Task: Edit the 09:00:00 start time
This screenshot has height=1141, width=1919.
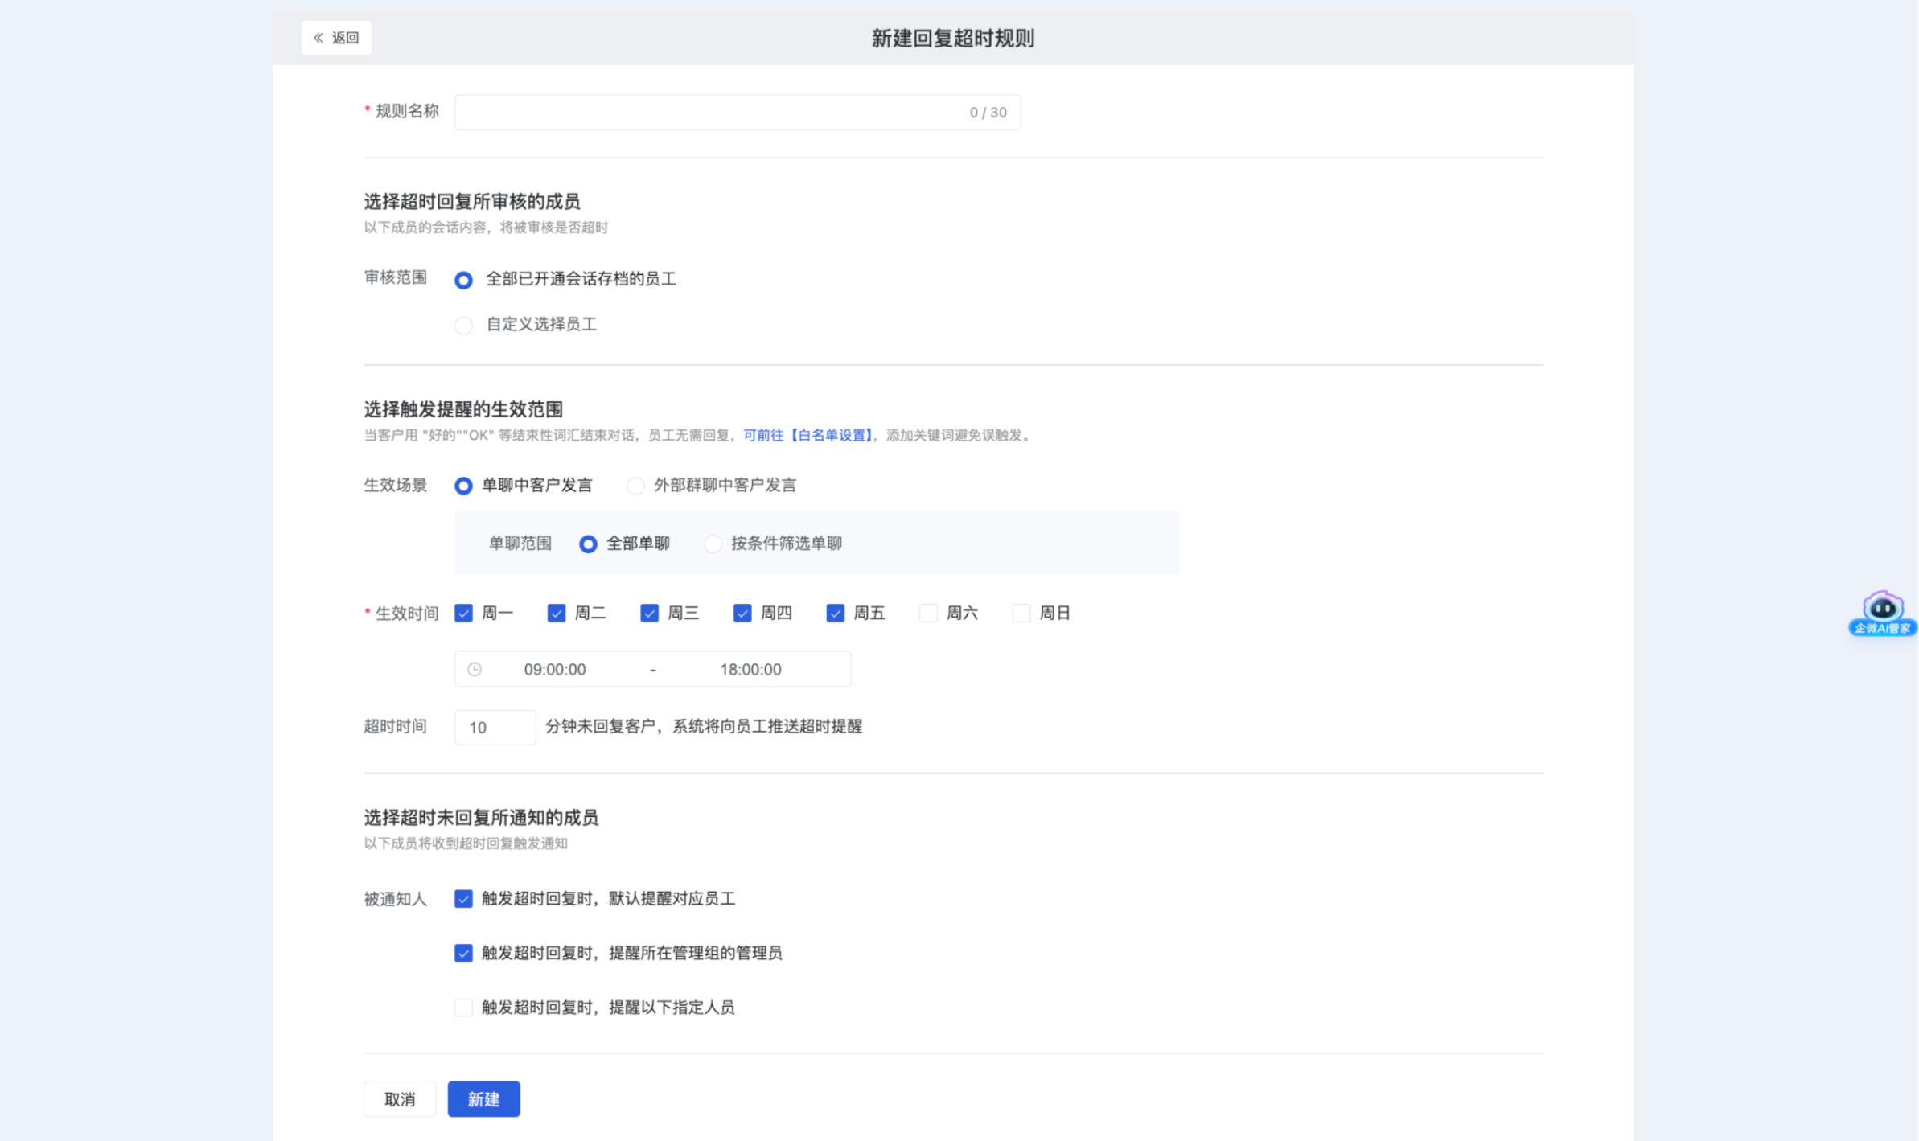Action: [555, 669]
